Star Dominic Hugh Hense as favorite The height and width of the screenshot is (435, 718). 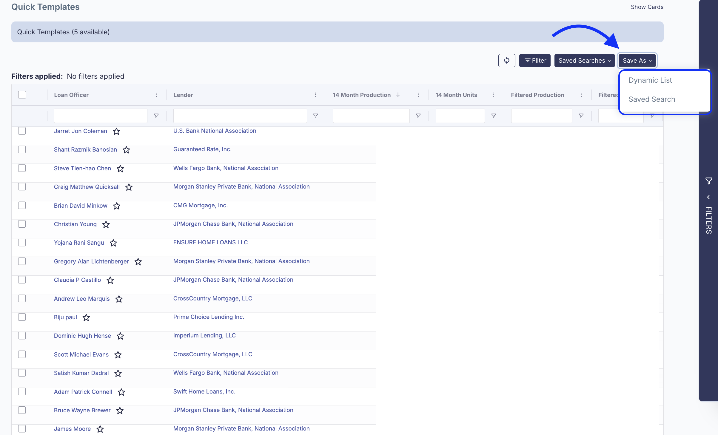[120, 336]
